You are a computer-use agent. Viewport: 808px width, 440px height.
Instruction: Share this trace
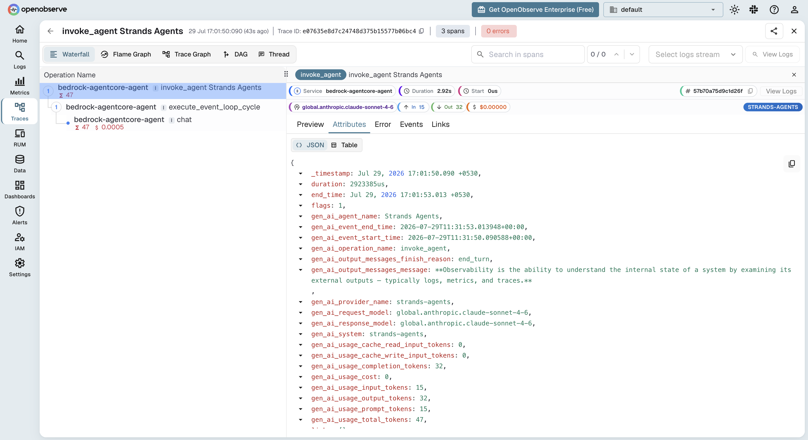point(774,31)
